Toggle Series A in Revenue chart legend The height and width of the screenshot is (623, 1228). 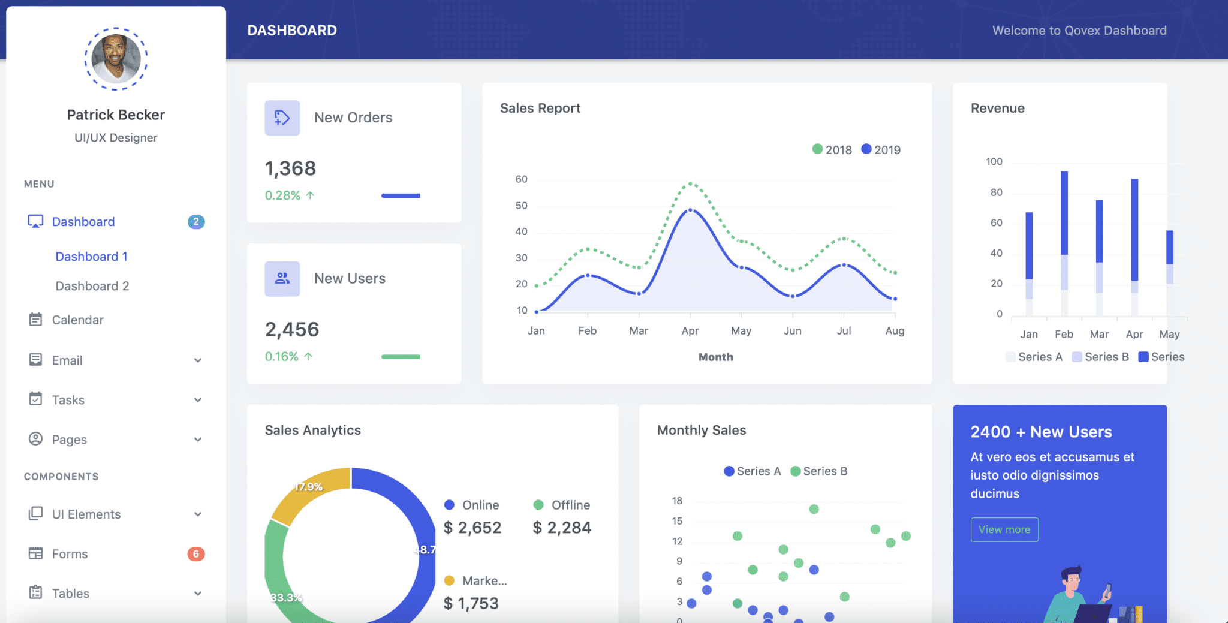(x=1034, y=357)
